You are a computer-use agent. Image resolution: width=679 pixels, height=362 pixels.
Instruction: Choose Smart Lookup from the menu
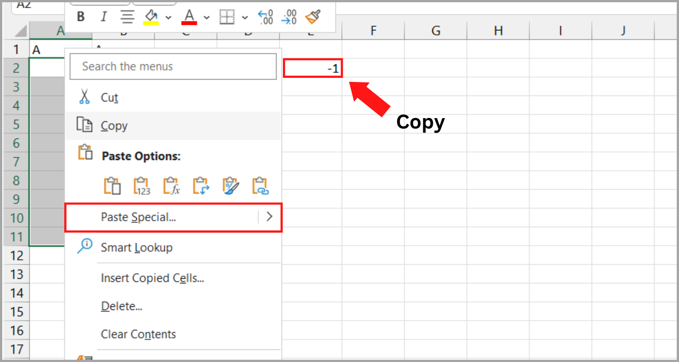coord(137,248)
